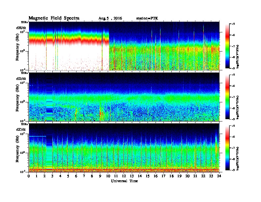The image size is (261, 202).
Task: Click the 10¹ frequency tick of dH/dt panel
Action: (22, 32)
